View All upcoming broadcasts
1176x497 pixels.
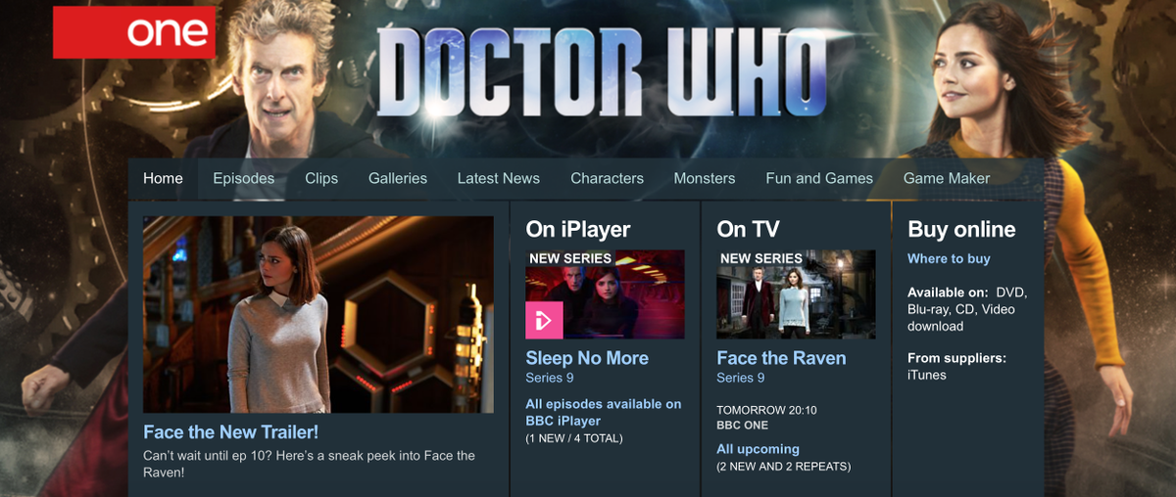pos(759,449)
